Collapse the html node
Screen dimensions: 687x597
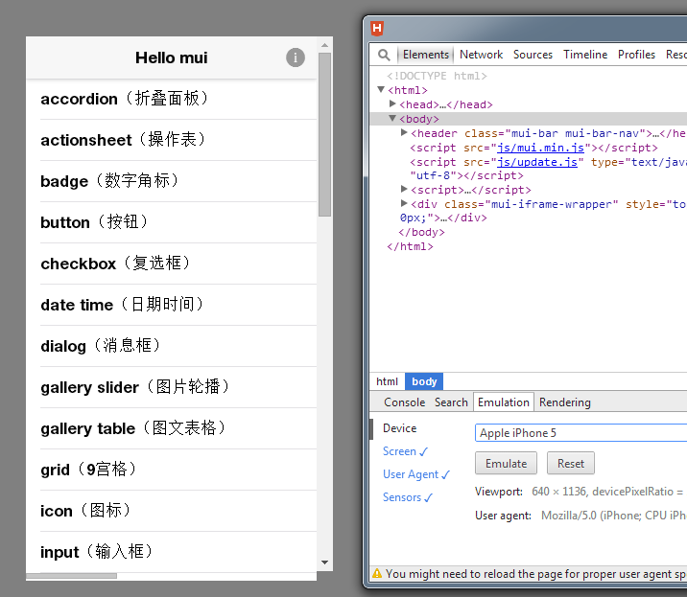tap(381, 90)
